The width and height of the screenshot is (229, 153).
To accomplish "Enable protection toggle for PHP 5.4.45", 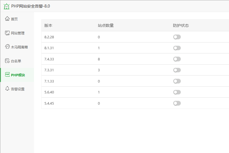I will point(177,103).
